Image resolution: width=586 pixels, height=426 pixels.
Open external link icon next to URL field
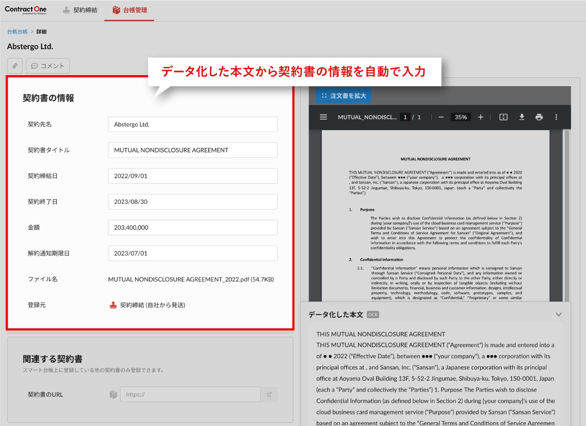[269, 394]
